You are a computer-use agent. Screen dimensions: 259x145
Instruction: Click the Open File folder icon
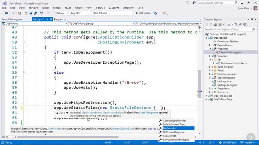coord(26,13)
